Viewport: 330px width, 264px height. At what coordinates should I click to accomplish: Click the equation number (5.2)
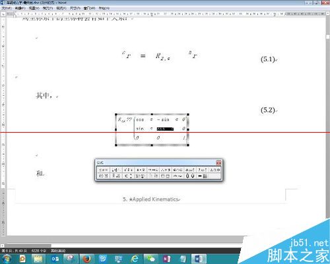click(x=268, y=110)
